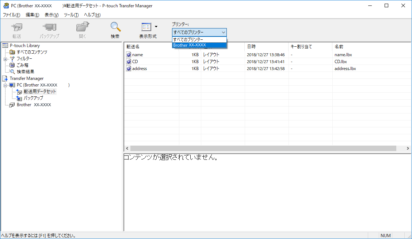Open the プリンター combo box
412x239 pixels.
(x=199, y=32)
